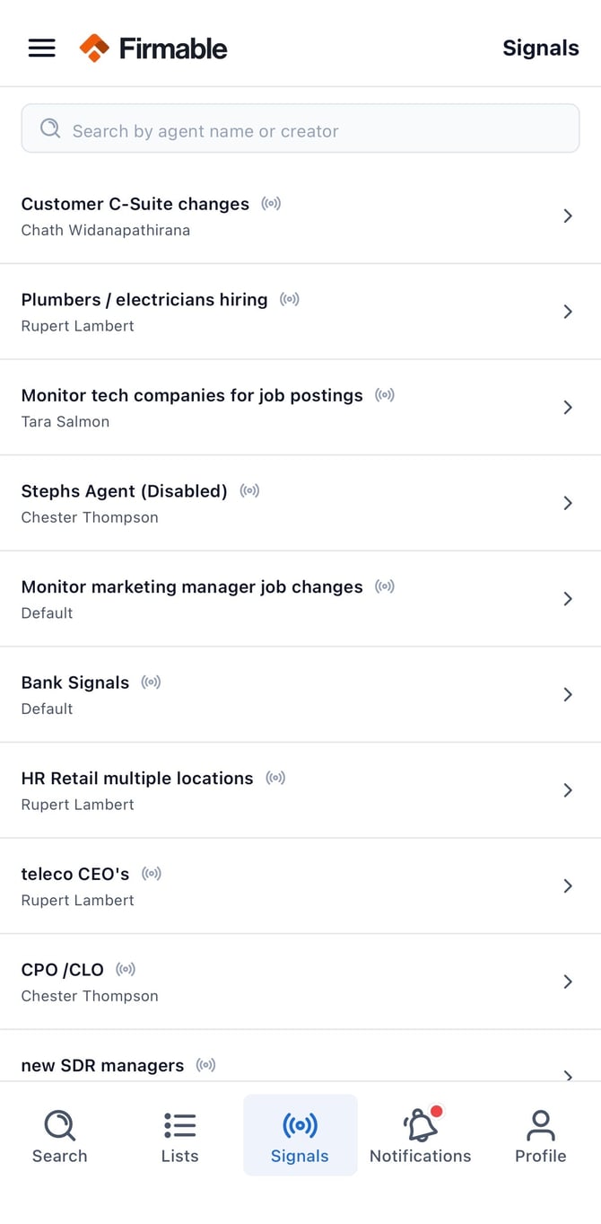Screen dimensions: 601x1224
Task: Expand Plumbers / electricians hiring chevron
Action: coord(568,312)
